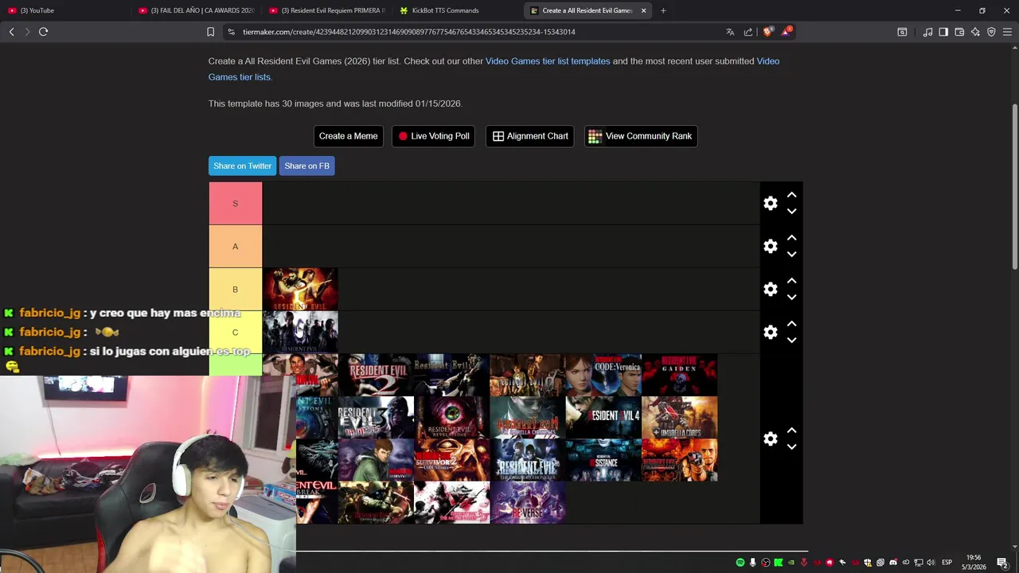Open Brave VPN shield icon
Viewport: 1019px width, 573px height.
(x=991, y=32)
